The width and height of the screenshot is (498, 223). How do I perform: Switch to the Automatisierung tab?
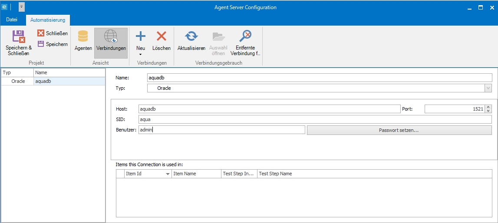click(48, 20)
